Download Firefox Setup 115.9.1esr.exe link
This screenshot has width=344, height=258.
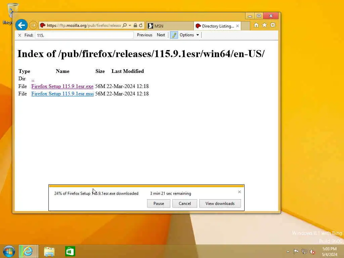point(62,86)
